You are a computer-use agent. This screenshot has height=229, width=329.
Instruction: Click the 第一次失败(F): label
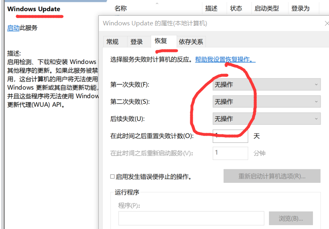pos(130,85)
